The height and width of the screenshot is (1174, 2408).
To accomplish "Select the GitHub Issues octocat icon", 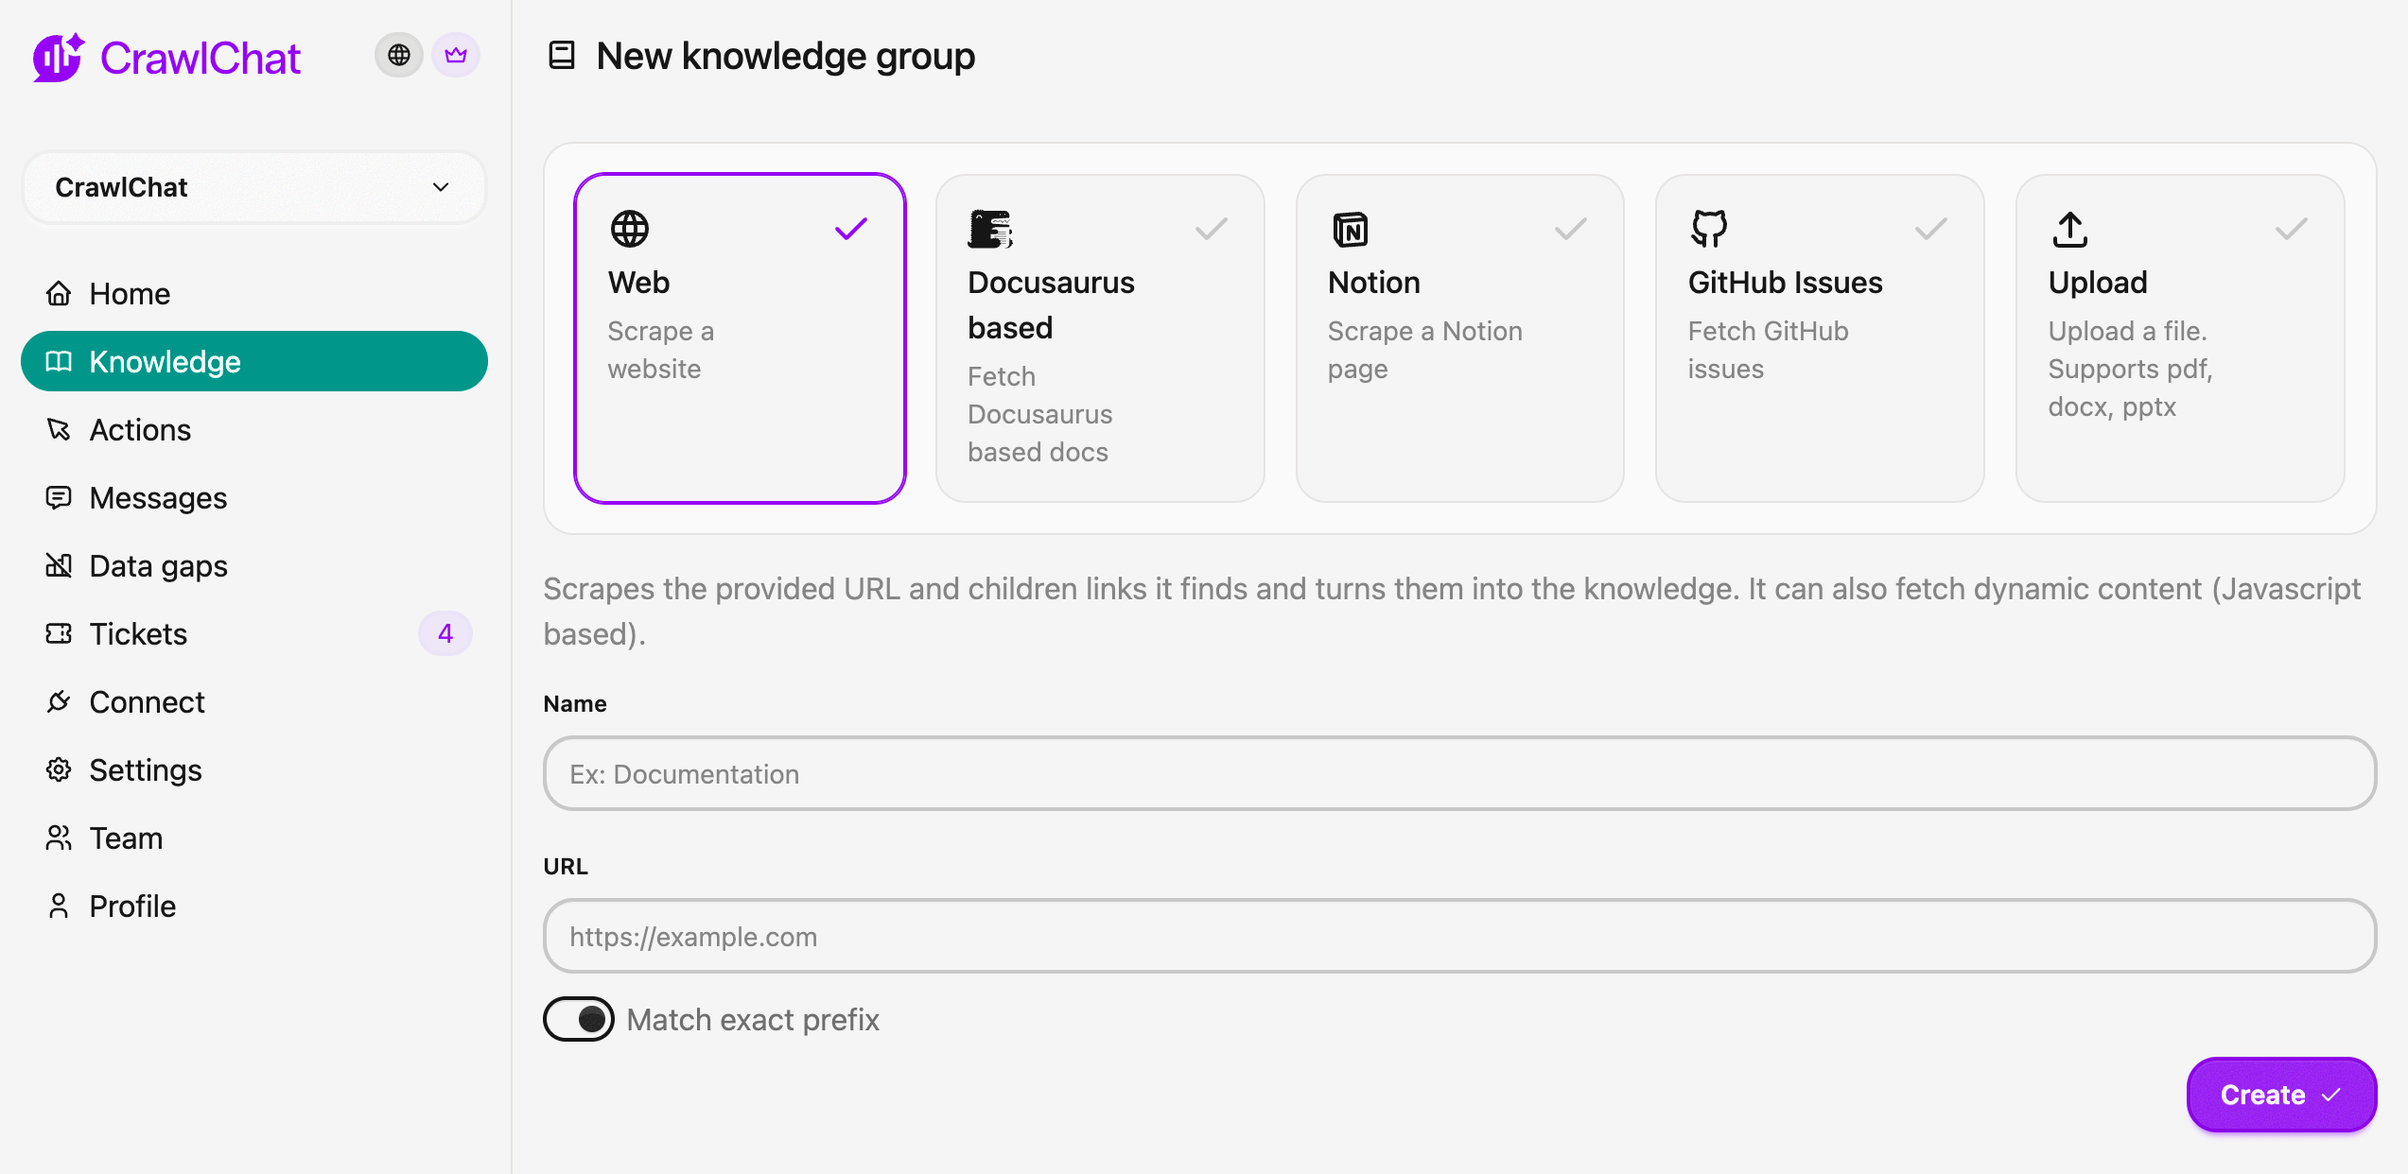I will coord(1710,229).
